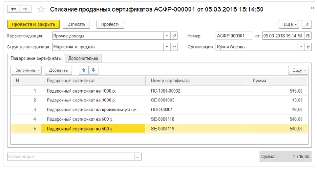Click the Провести button
317x170 pixels.
(110, 24)
